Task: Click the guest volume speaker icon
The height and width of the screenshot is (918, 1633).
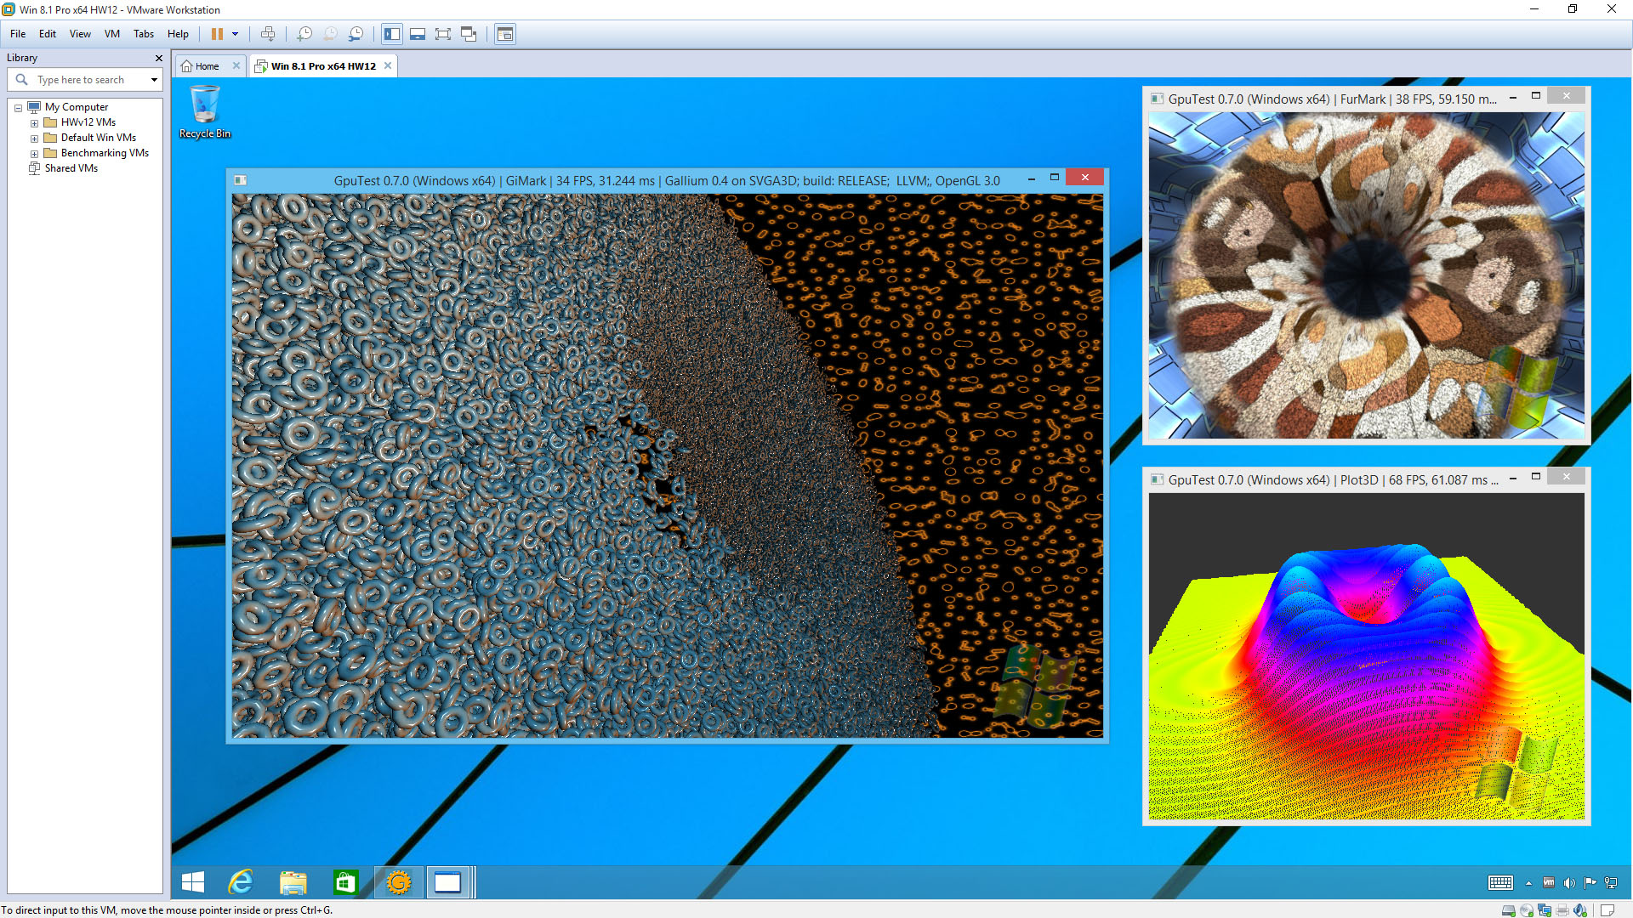Action: point(1569,882)
